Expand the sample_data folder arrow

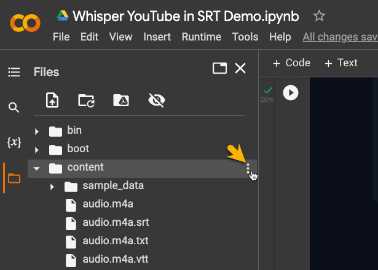point(52,187)
